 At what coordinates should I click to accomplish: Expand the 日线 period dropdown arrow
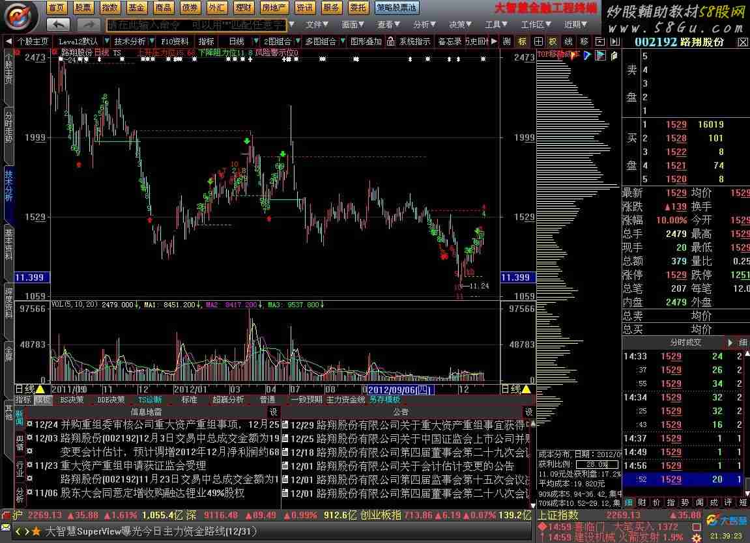[x=256, y=42]
